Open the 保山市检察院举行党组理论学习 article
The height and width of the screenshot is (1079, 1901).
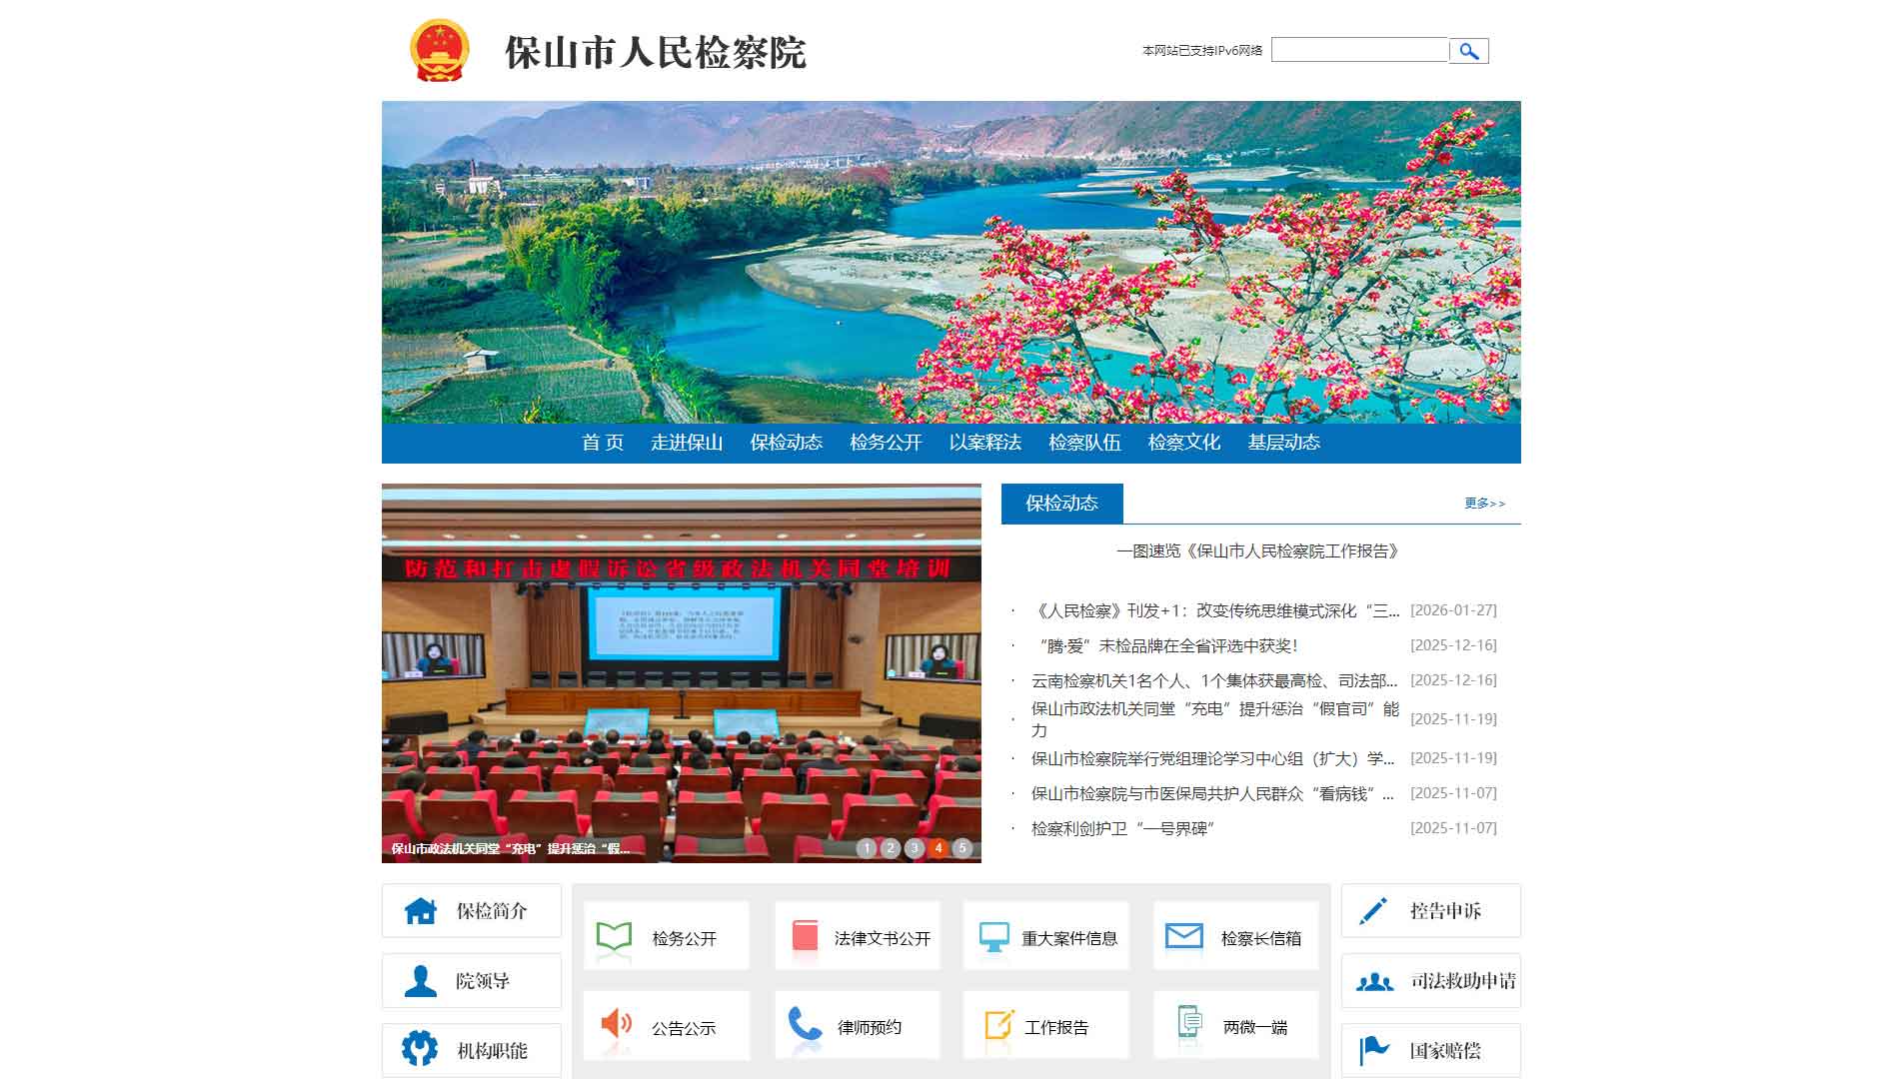click(x=1212, y=758)
